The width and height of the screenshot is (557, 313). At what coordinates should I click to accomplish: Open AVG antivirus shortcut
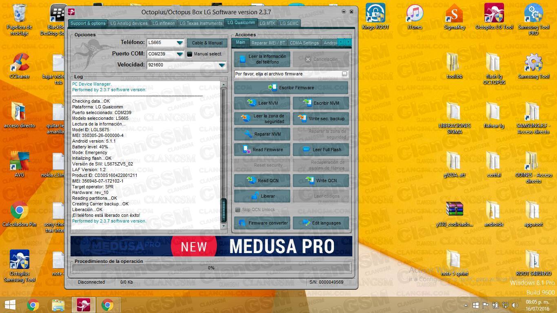click(19, 164)
